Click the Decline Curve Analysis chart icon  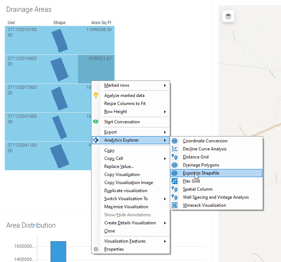coord(175,149)
